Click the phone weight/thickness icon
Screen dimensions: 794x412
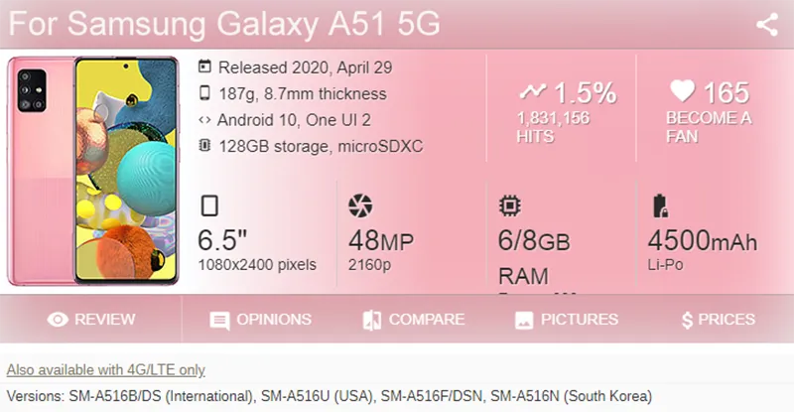tap(205, 94)
